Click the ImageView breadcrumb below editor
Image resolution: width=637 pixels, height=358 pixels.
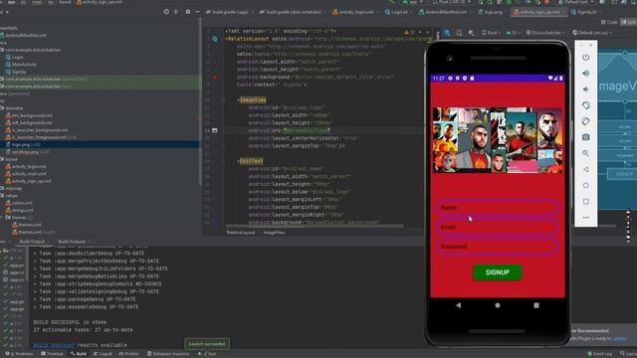(x=275, y=233)
